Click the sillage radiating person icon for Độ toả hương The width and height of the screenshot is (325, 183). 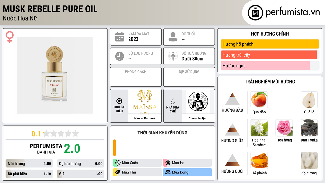pyautogui.click(x=173, y=56)
